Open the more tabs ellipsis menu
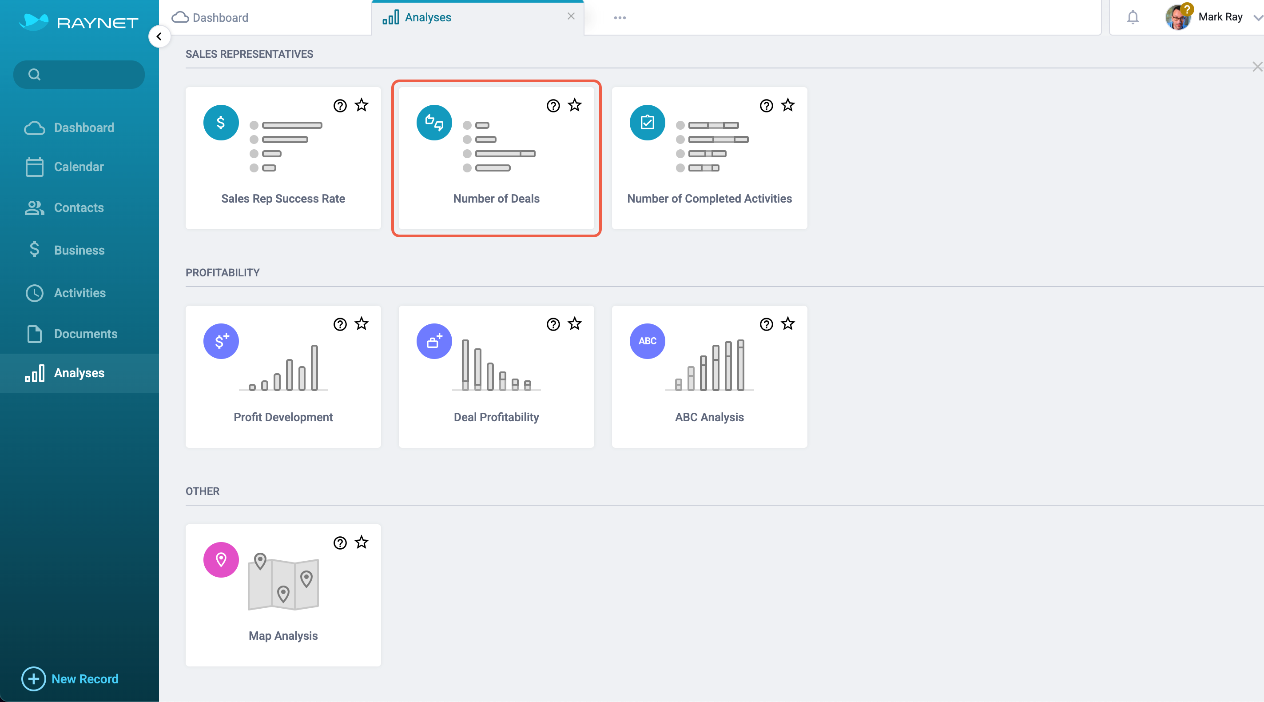Viewport: 1264px width, 702px height. [x=620, y=18]
